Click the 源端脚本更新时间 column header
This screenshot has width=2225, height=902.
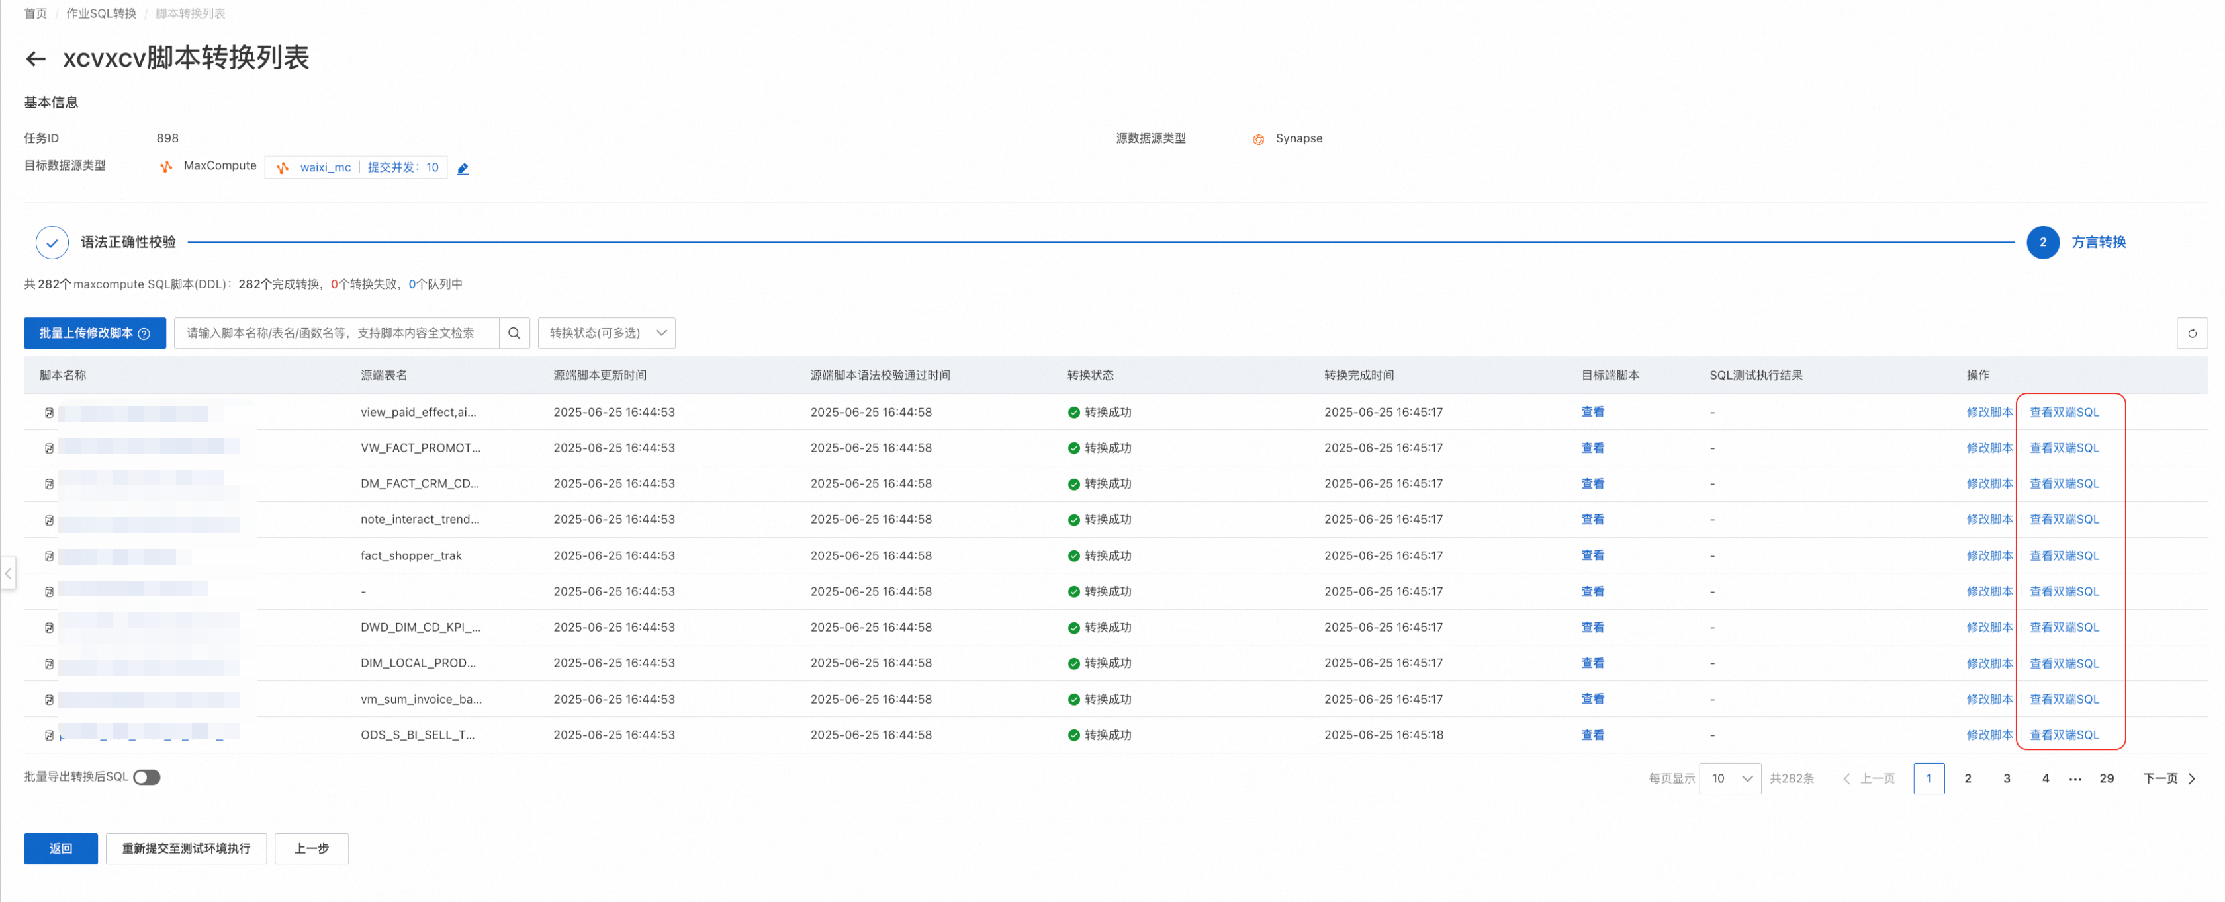(600, 376)
